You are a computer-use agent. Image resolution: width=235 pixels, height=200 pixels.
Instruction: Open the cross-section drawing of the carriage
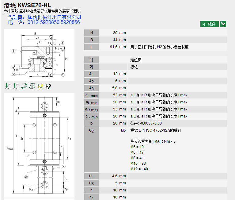point(39,55)
